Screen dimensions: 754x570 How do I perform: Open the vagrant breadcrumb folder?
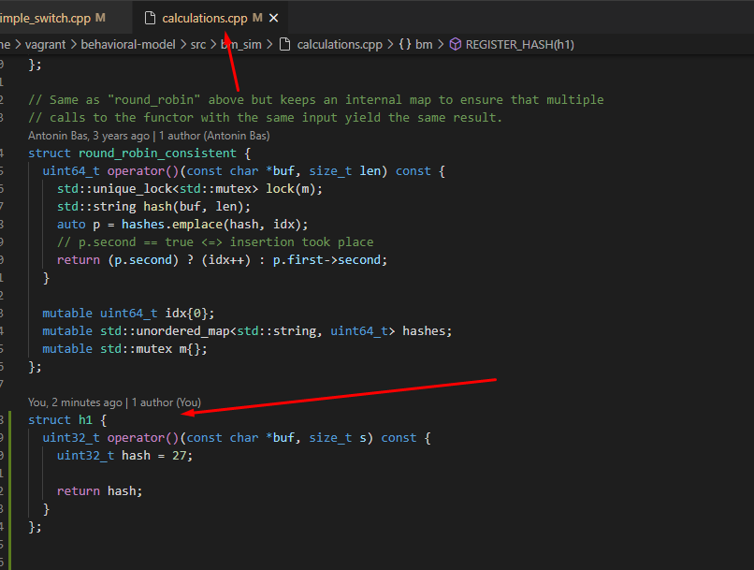coord(45,45)
